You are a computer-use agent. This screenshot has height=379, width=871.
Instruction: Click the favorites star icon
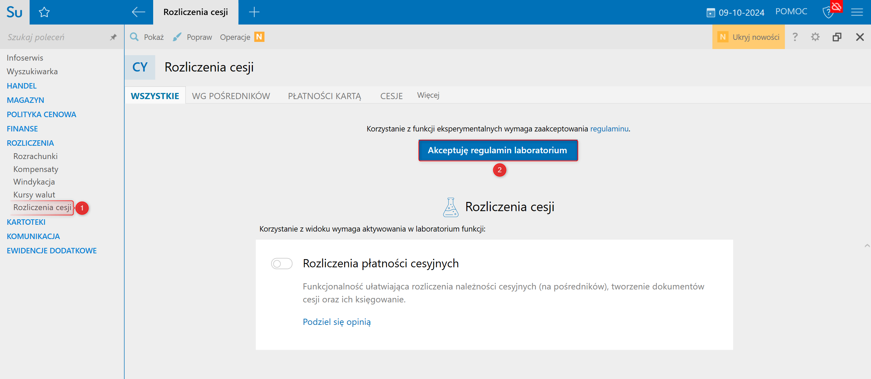44,12
